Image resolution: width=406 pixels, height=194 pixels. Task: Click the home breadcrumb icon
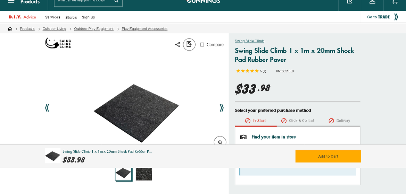tap(10, 29)
